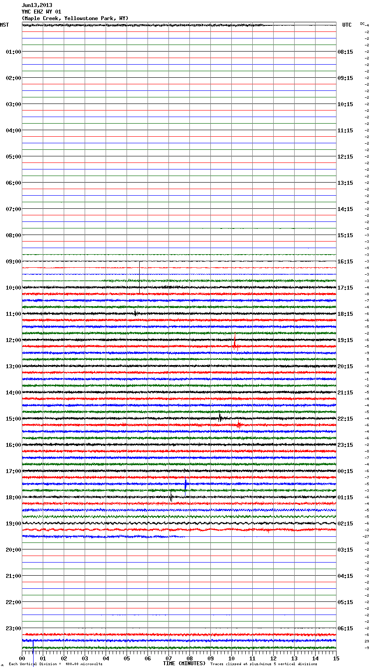Click the '19:15' UTC time label

coord(345,340)
